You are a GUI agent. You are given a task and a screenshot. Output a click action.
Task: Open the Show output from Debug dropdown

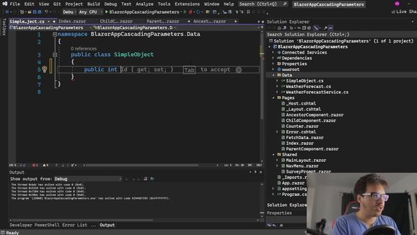[88, 179]
